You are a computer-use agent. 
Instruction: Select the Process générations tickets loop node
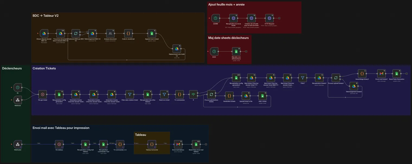tap(211, 94)
